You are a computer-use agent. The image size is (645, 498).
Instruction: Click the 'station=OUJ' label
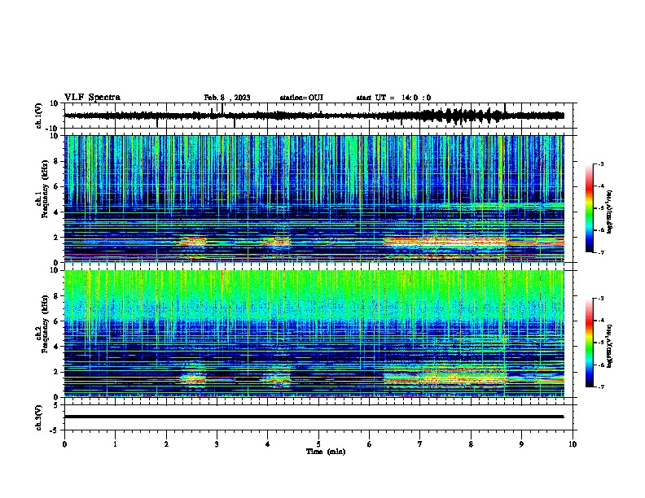(x=301, y=98)
